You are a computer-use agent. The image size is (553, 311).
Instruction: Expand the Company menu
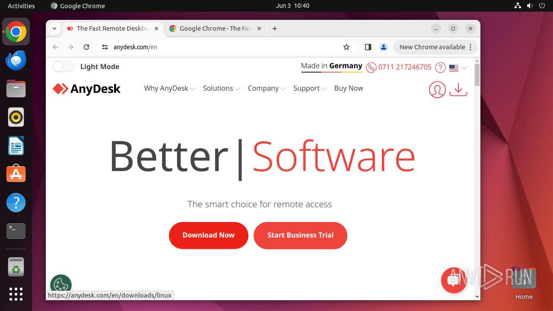267,88
